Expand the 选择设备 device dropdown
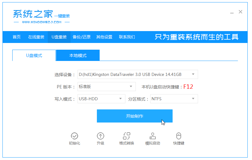252x160 pixels. pyautogui.click(x=193, y=74)
